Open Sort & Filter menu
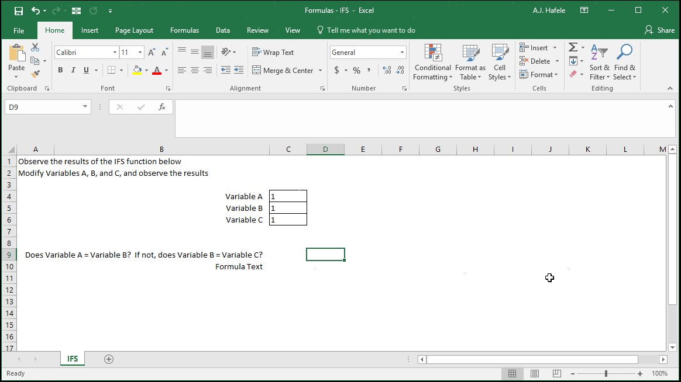 point(599,62)
